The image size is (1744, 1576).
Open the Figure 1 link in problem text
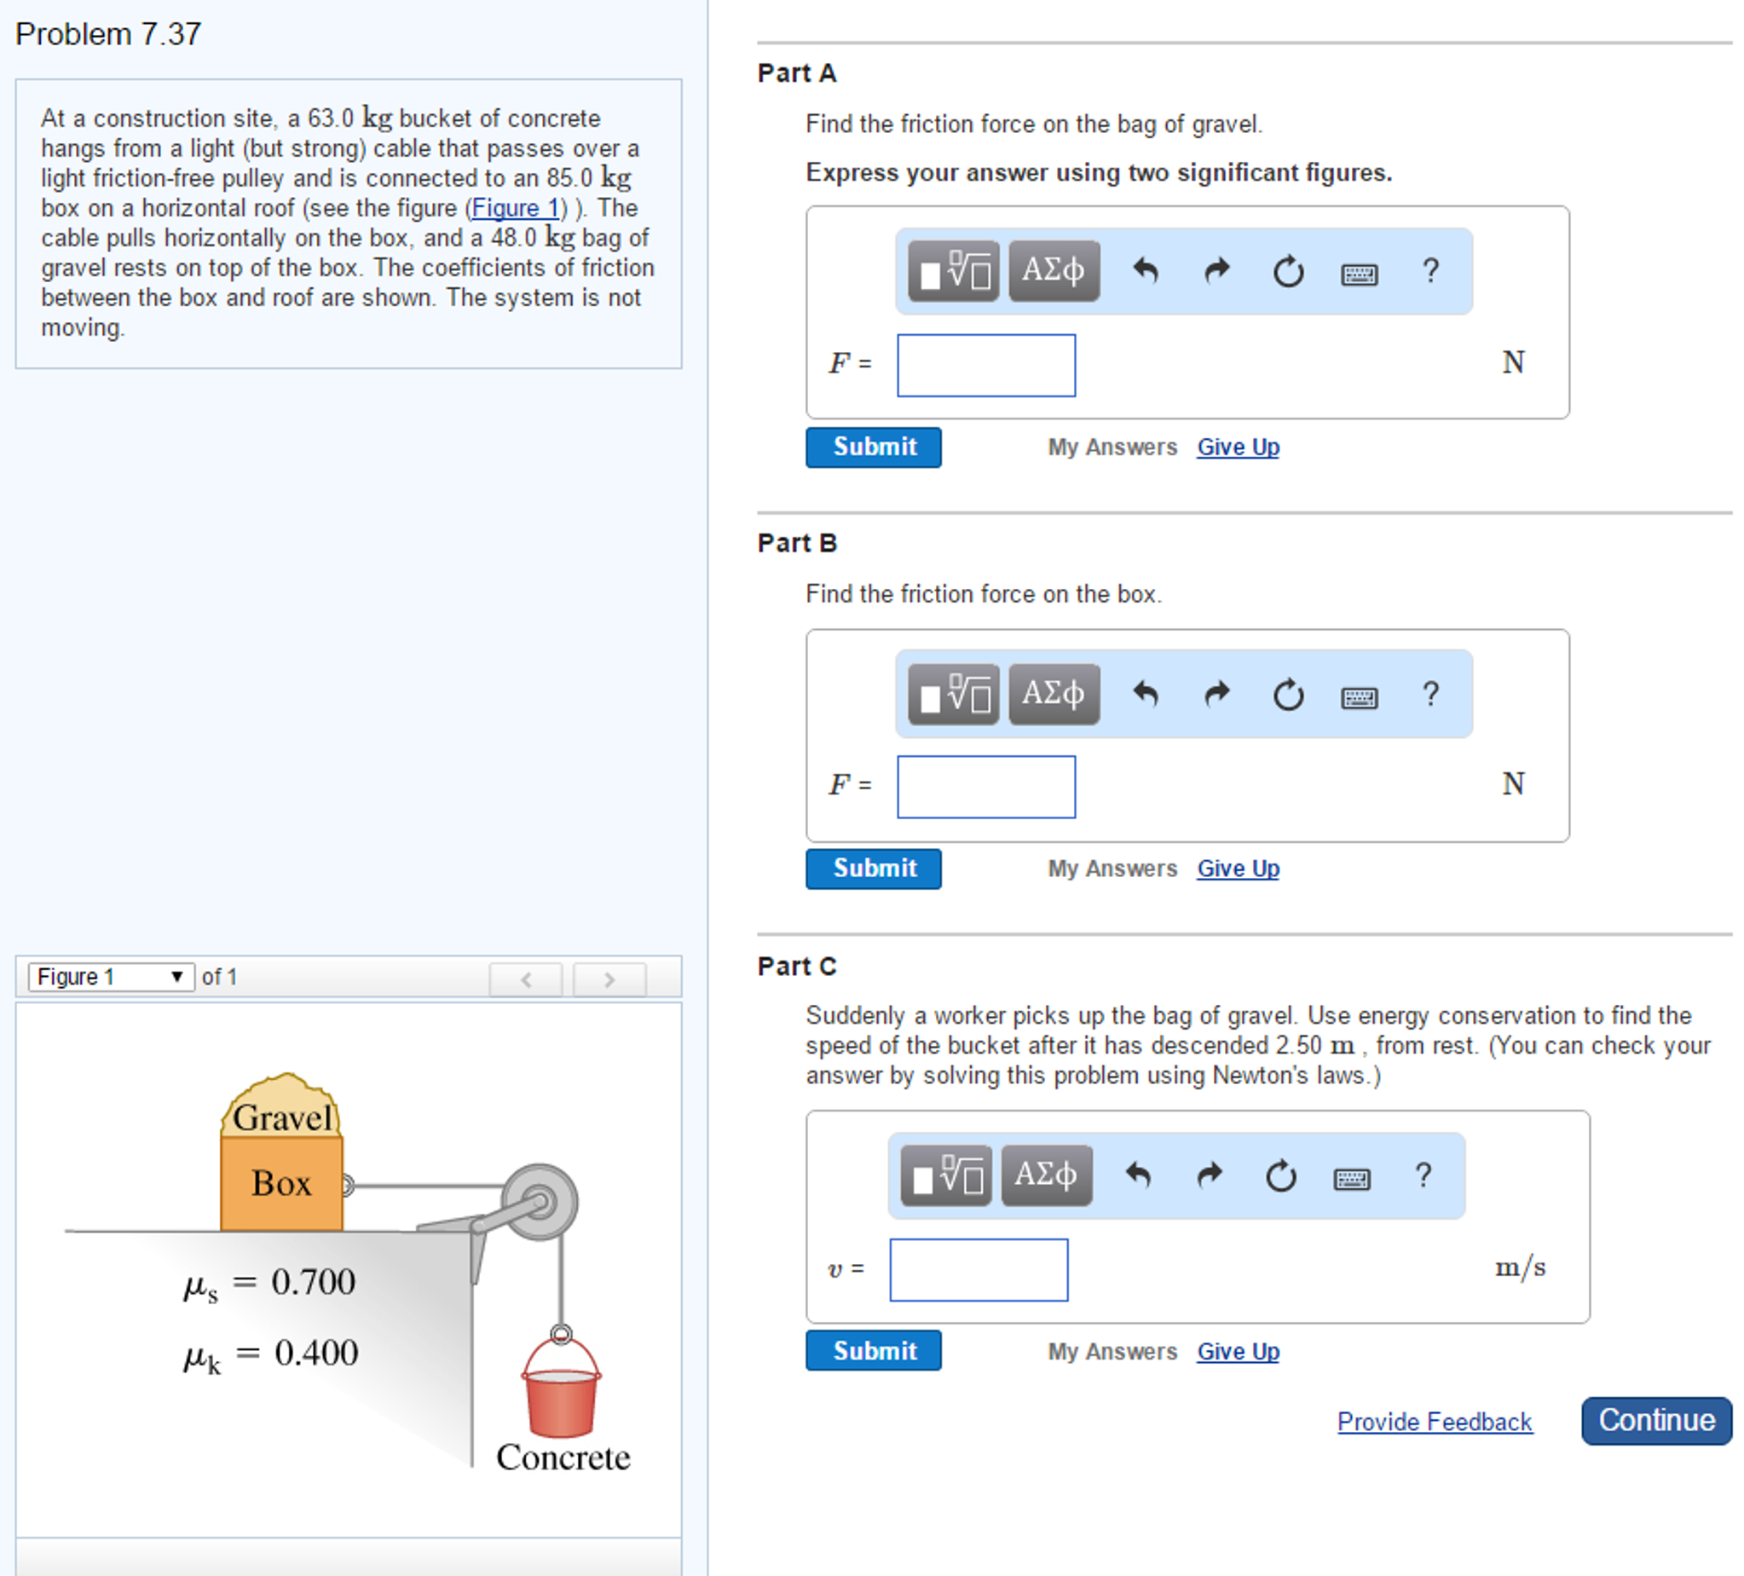tap(516, 209)
